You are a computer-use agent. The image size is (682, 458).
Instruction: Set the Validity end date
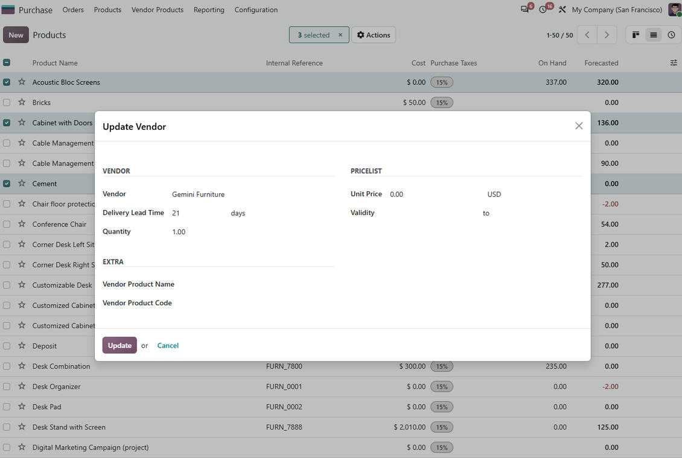pyautogui.click(x=537, y=212)
